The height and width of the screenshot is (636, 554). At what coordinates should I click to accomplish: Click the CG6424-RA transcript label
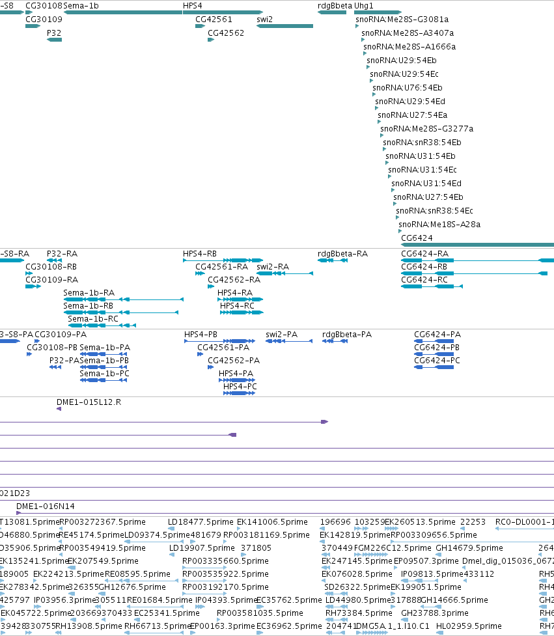[424, 253]
